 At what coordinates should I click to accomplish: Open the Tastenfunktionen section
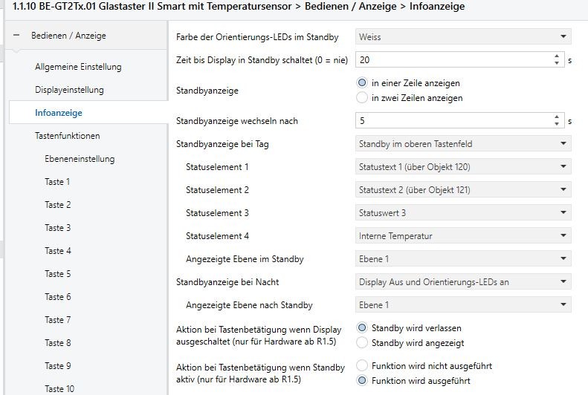click(68, 136)
